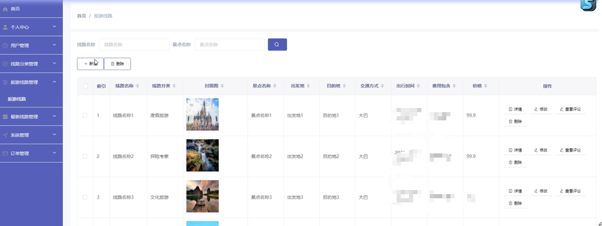
Task: Tick checkbox for row 线路名称1
Action: 85,116
